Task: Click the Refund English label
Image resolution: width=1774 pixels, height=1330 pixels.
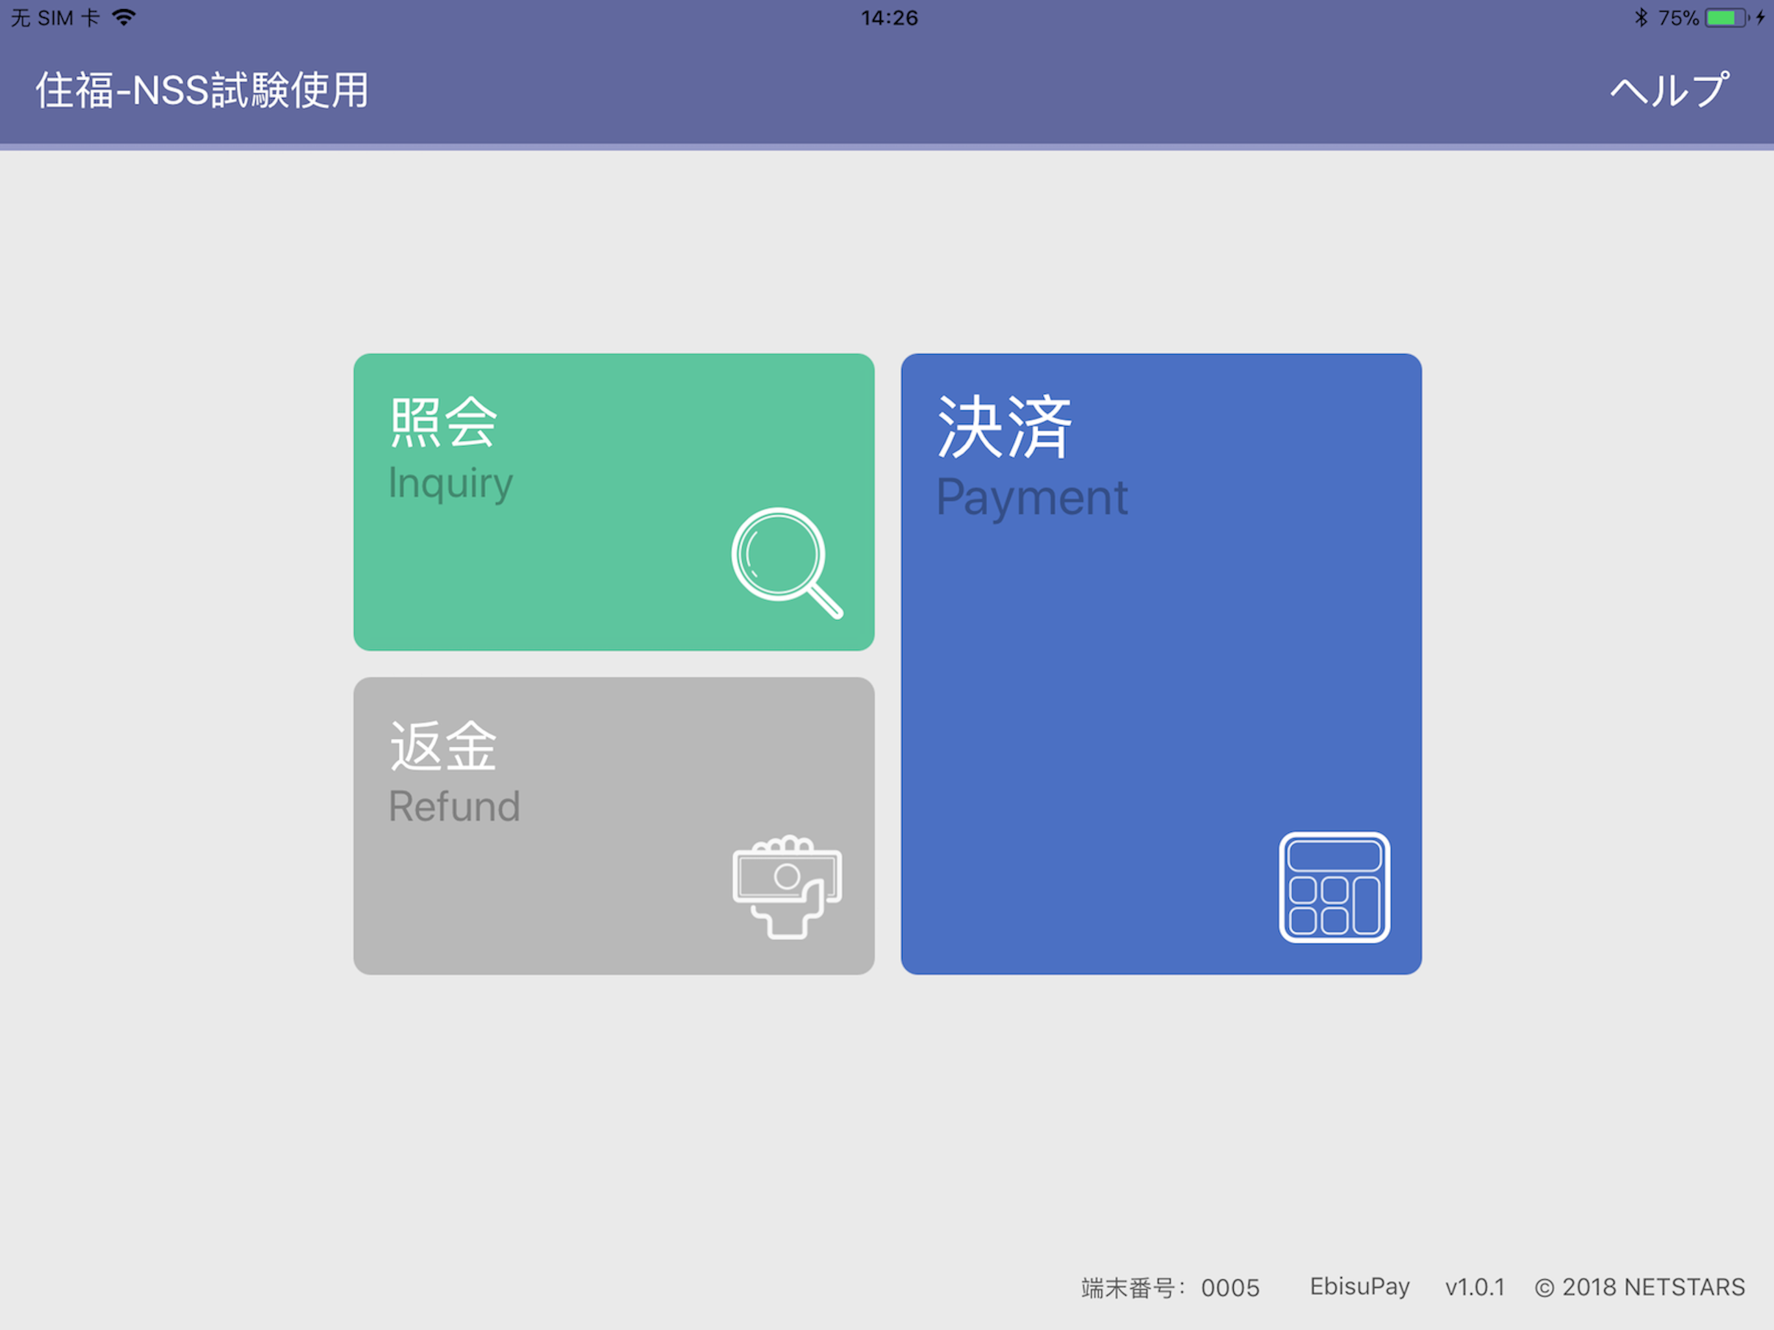Action: [x=454, y=806]
